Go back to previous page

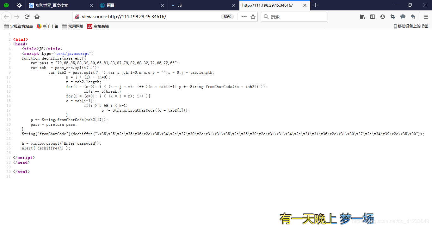pyautogui.click(x=6, y=17)
